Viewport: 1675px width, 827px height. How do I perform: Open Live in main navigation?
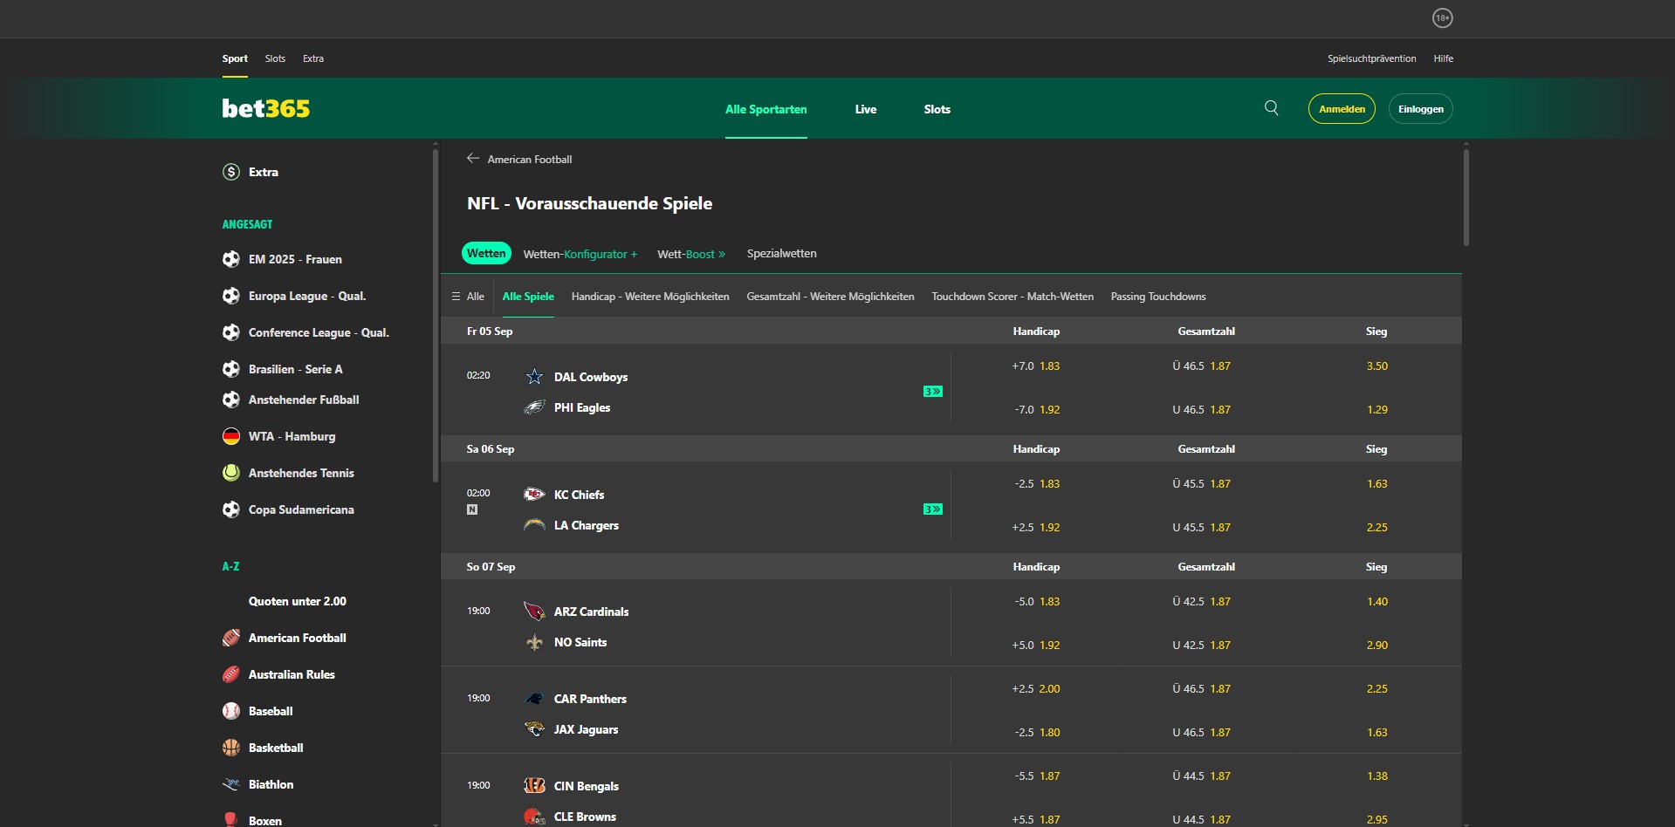(x=865, y=109)
